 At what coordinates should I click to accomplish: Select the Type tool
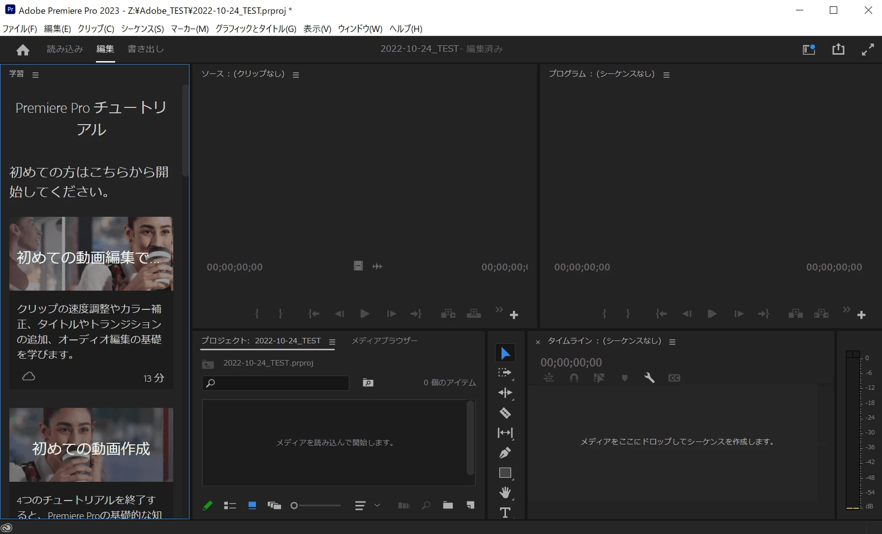pos(505,512)
